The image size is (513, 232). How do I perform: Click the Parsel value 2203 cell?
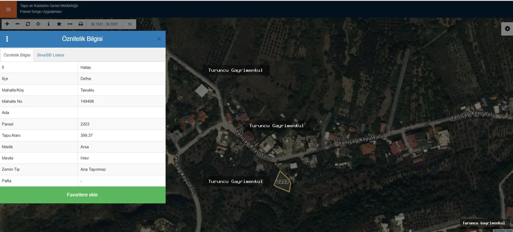(122, 124)
